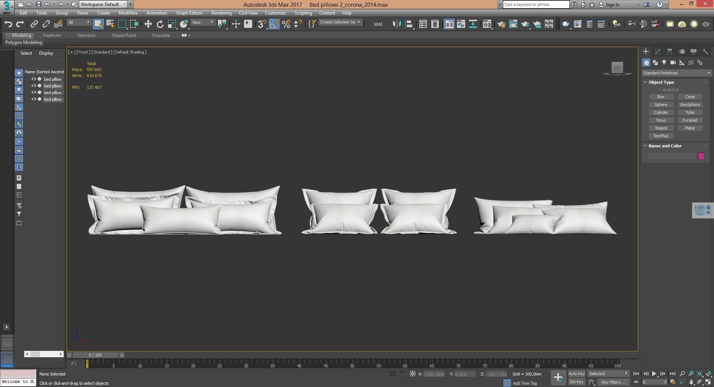This screenshot has width=714, height=387.
Task: Open the Workspace: Default dropdown
Action: coord(103,4)
